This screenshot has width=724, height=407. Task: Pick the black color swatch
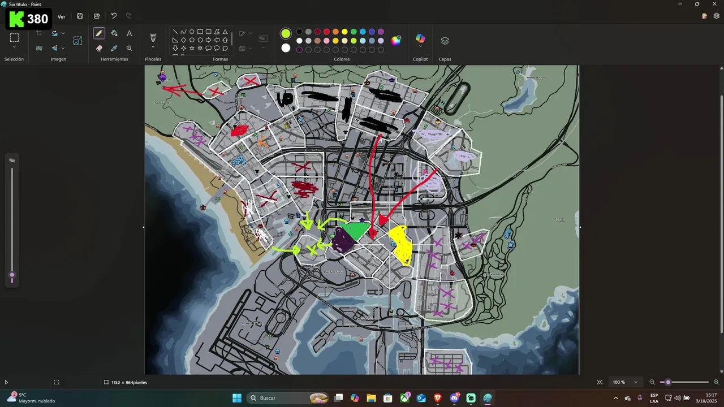(299, 32)
